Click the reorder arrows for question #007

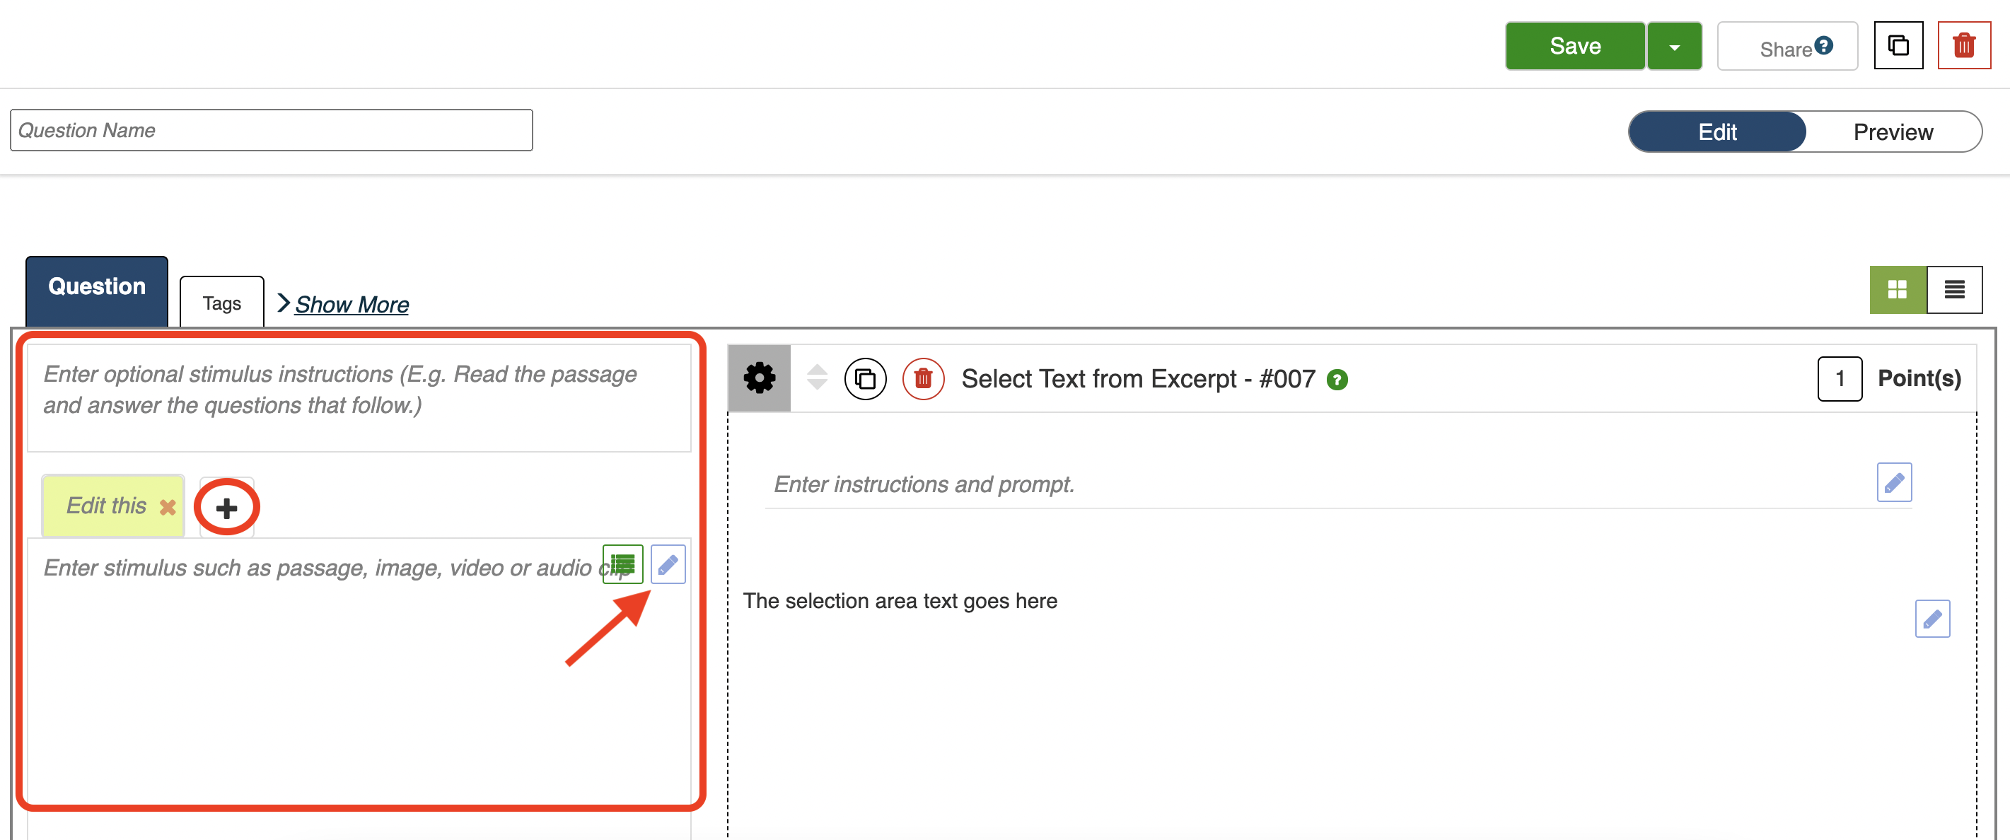point(816,378)
